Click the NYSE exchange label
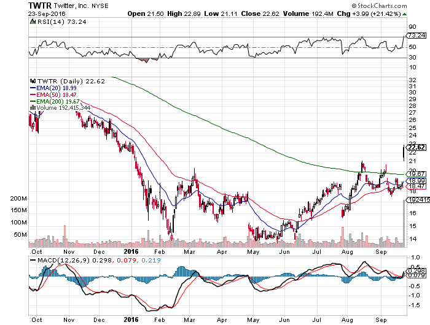Viewport: 430px width, 325px height. coord(100,6)
